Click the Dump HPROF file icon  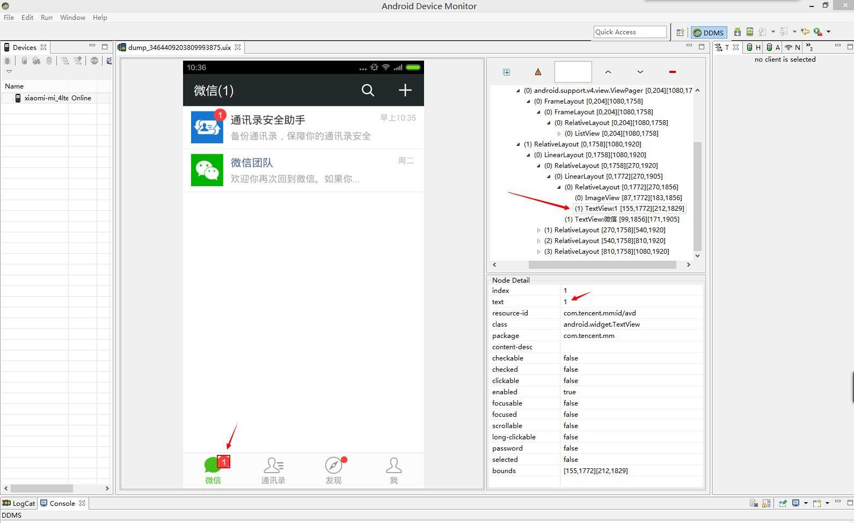(x=37, y=61)
